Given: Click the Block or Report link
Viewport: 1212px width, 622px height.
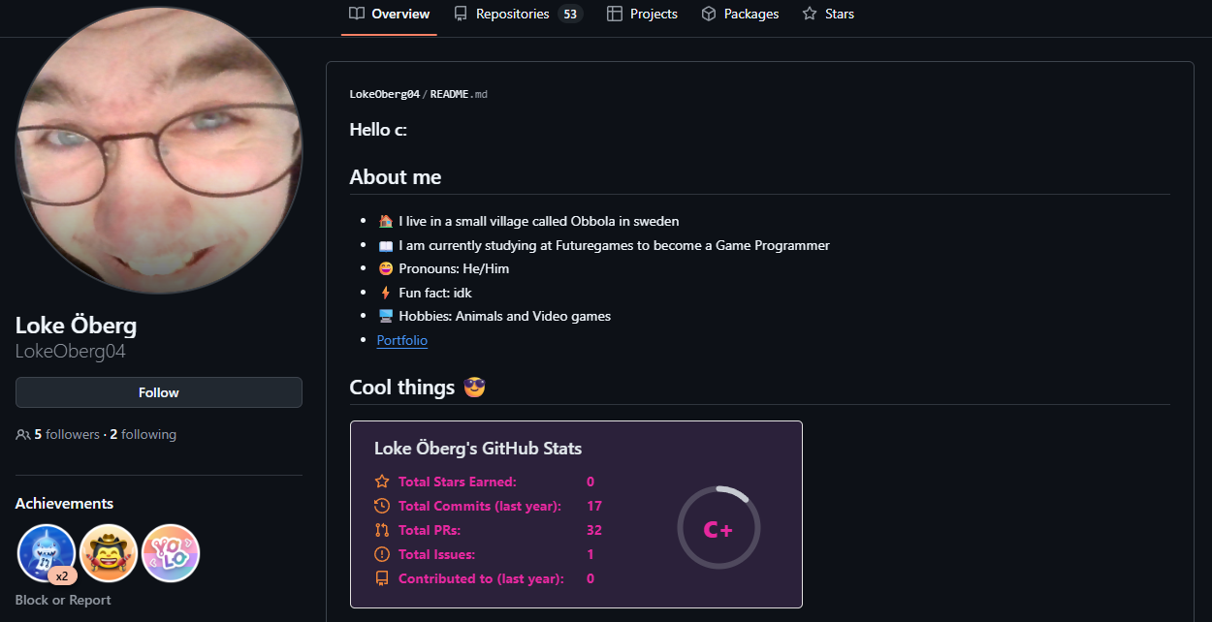Looking at the screenshot, I should pyautogui.click(x=63, y=601).
